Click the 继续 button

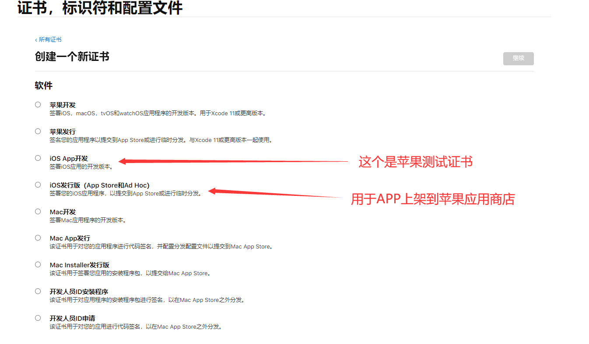[x=518, y=58]
